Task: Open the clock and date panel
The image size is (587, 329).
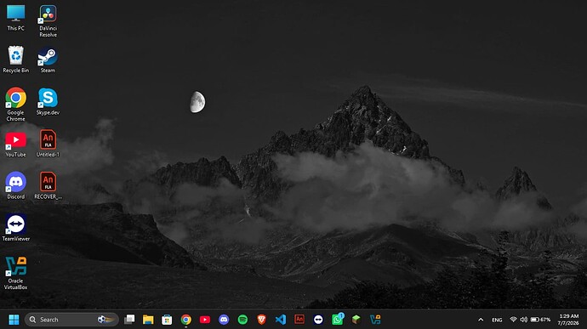Action: click(x=568, y=320)
